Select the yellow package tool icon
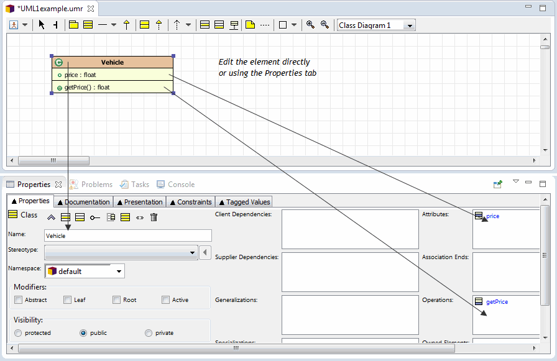The image size is (557, 361). tap(73, 25)
